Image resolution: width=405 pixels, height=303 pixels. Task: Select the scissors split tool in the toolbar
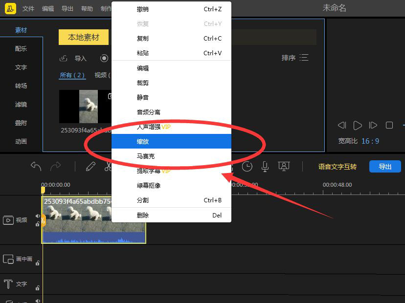click(x=108, y=167)
